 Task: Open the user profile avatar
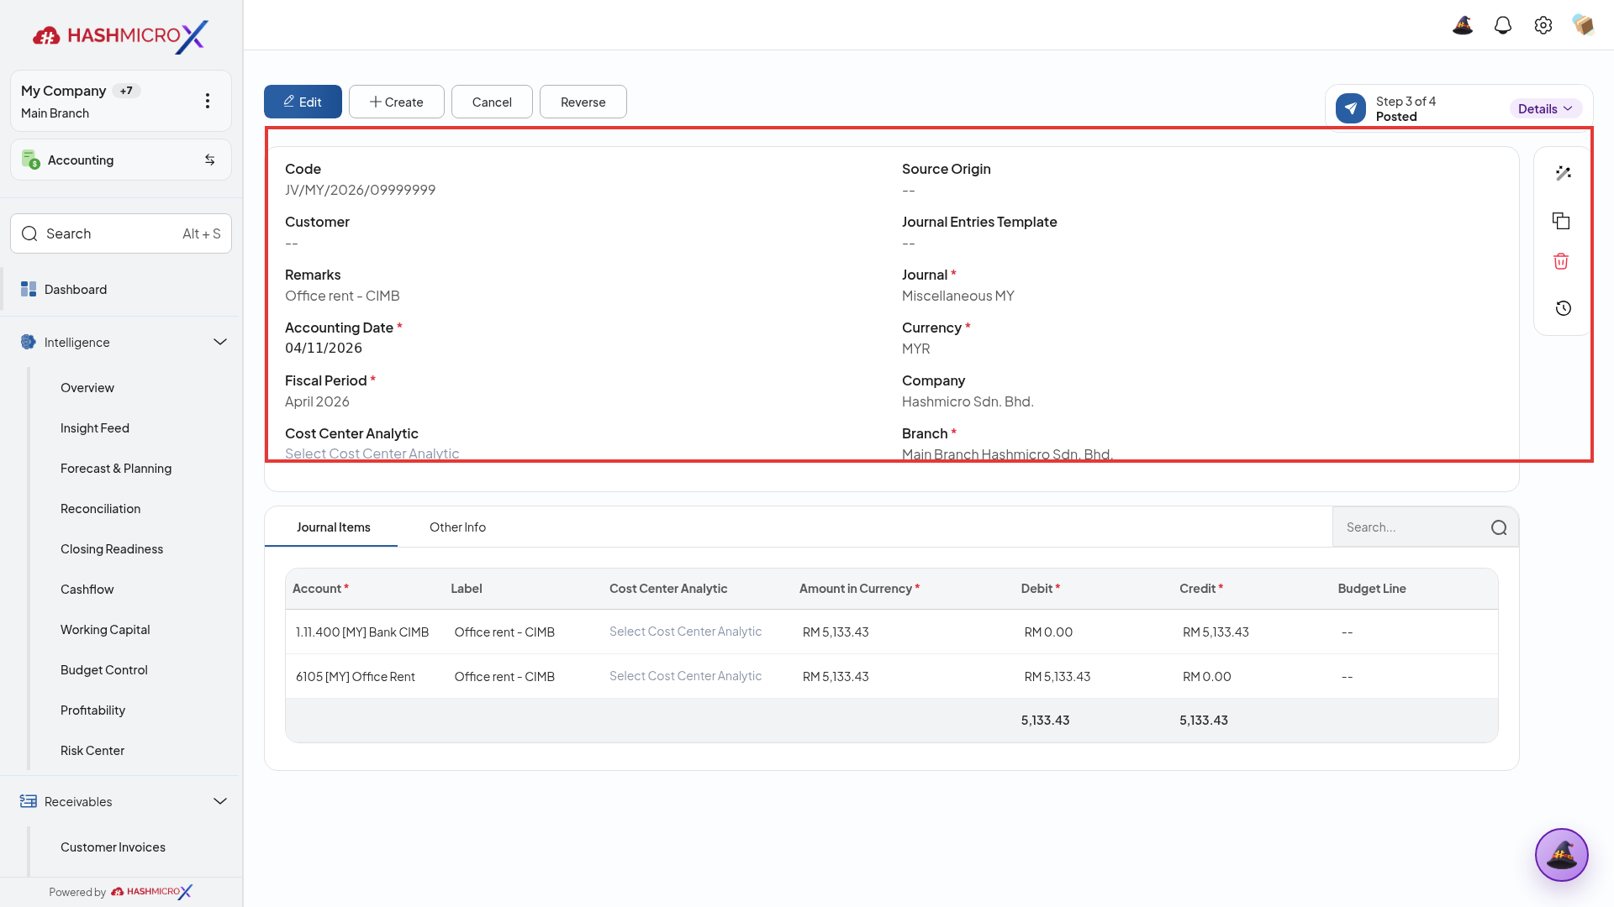(1584, 25)
